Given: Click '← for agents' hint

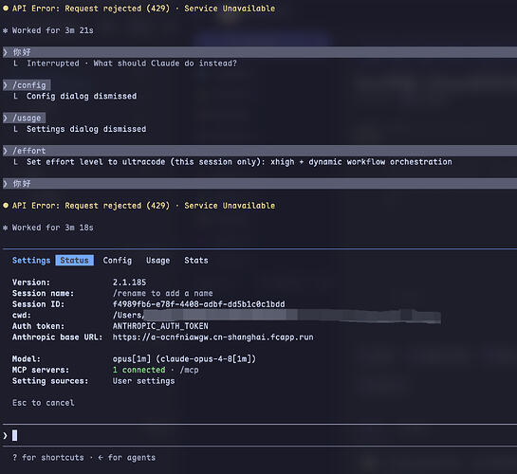Looking at the screenshot, I should (x=126, y=458).
